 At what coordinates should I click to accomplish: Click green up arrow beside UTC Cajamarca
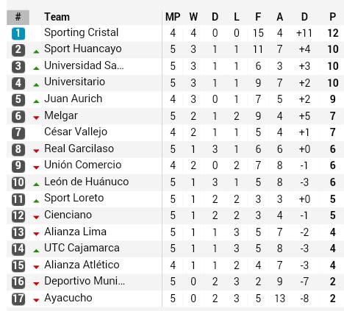click(x=36, y=251)
